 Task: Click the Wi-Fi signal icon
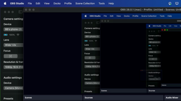click(18, 35)
